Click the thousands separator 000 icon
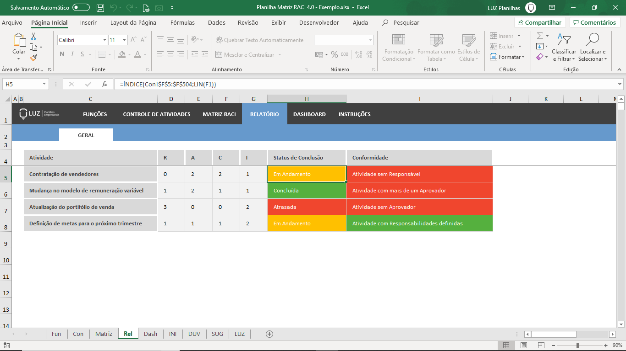626x351 pixels. coord(345,54)
